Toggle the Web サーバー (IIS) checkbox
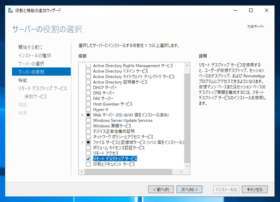The height and width of the screenshot is (202, 280). click(x=88, y=115)
